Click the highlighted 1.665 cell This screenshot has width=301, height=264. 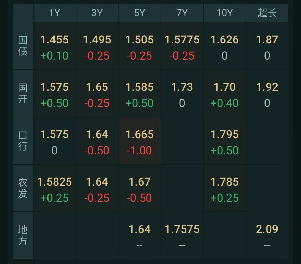(x=140, y=141)
